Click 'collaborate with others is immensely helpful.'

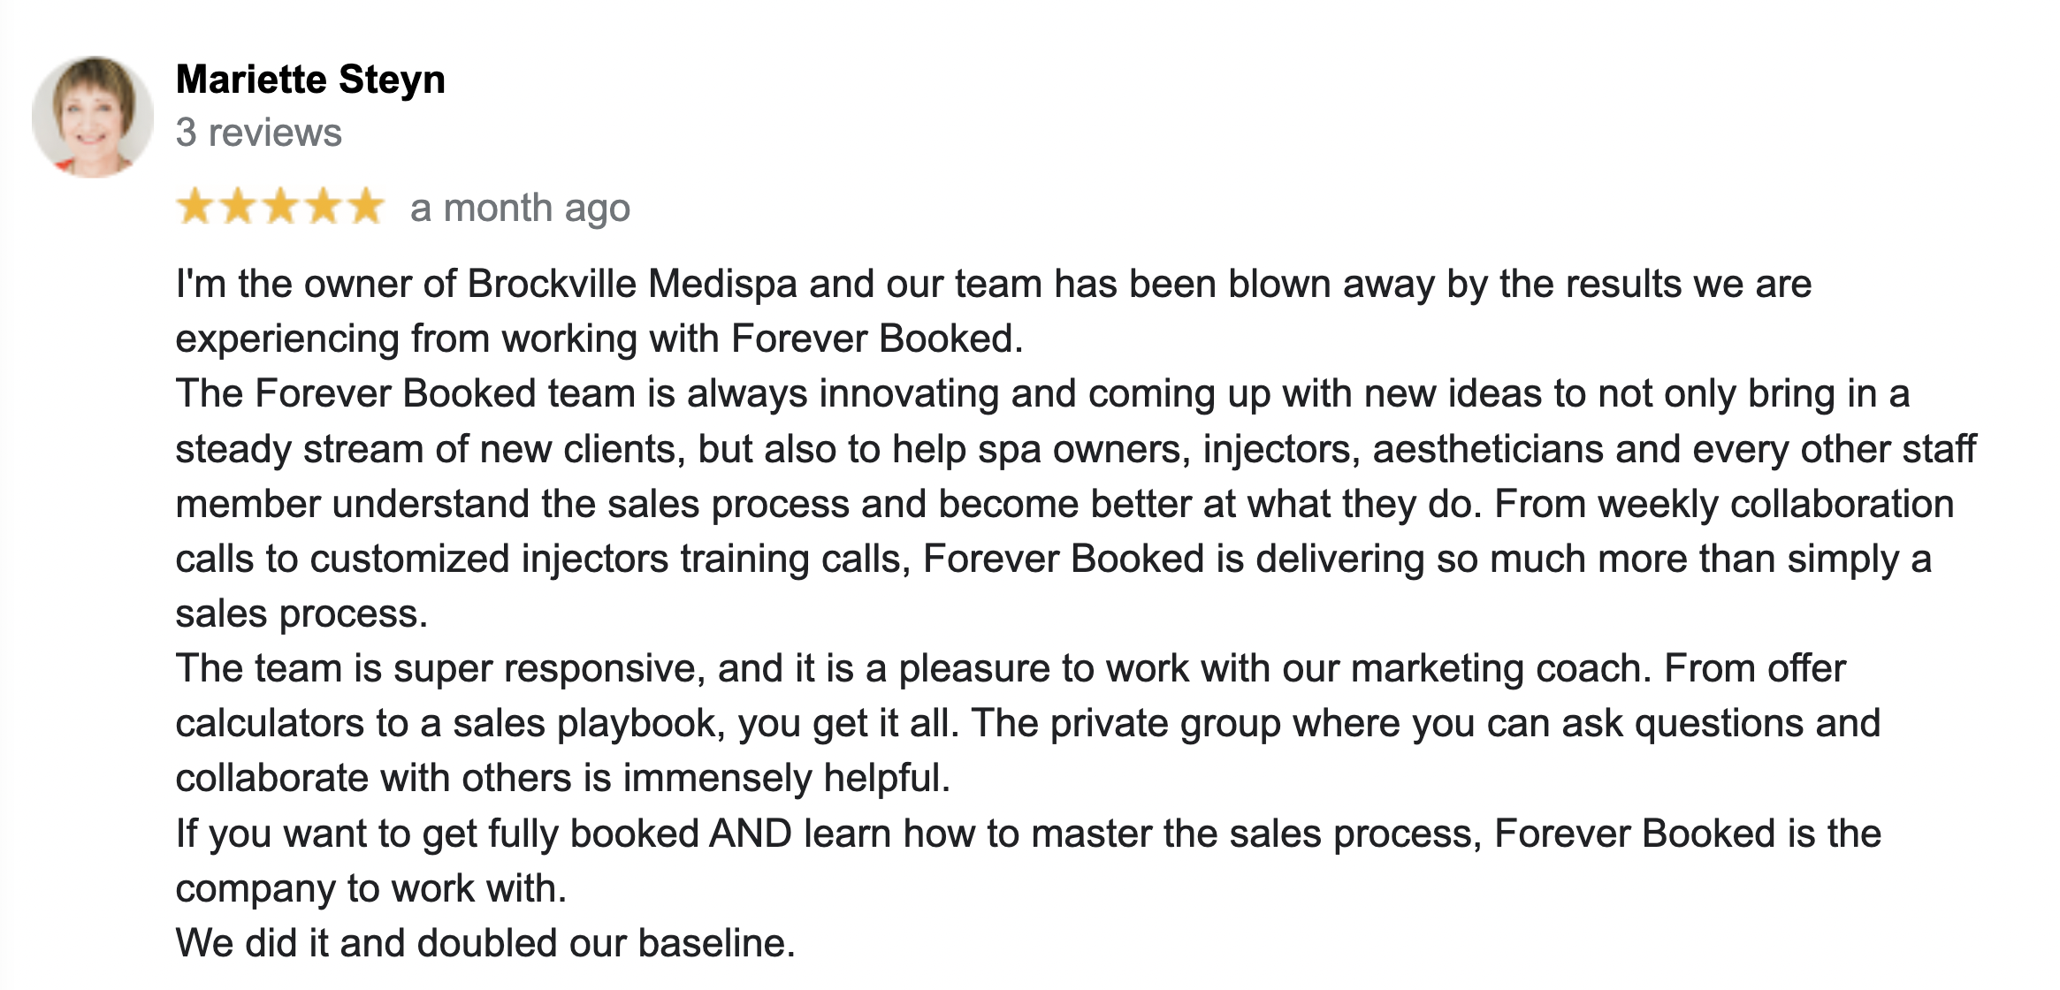pos(563,779)
